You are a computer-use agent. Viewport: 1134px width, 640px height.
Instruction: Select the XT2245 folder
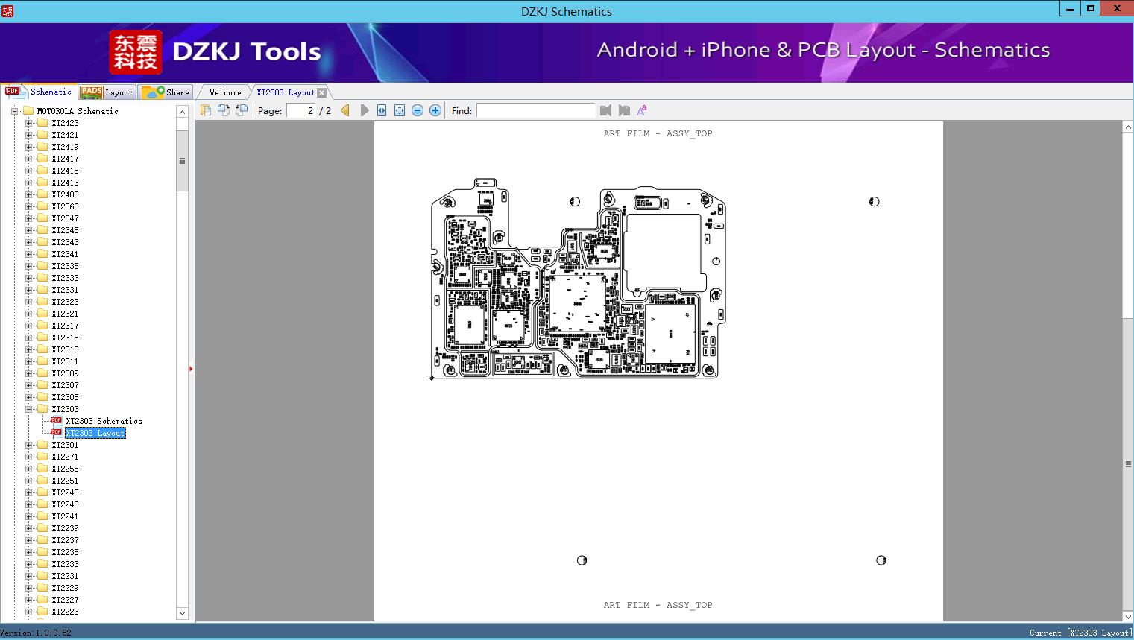pyautogui.click(x=65, y=492)
